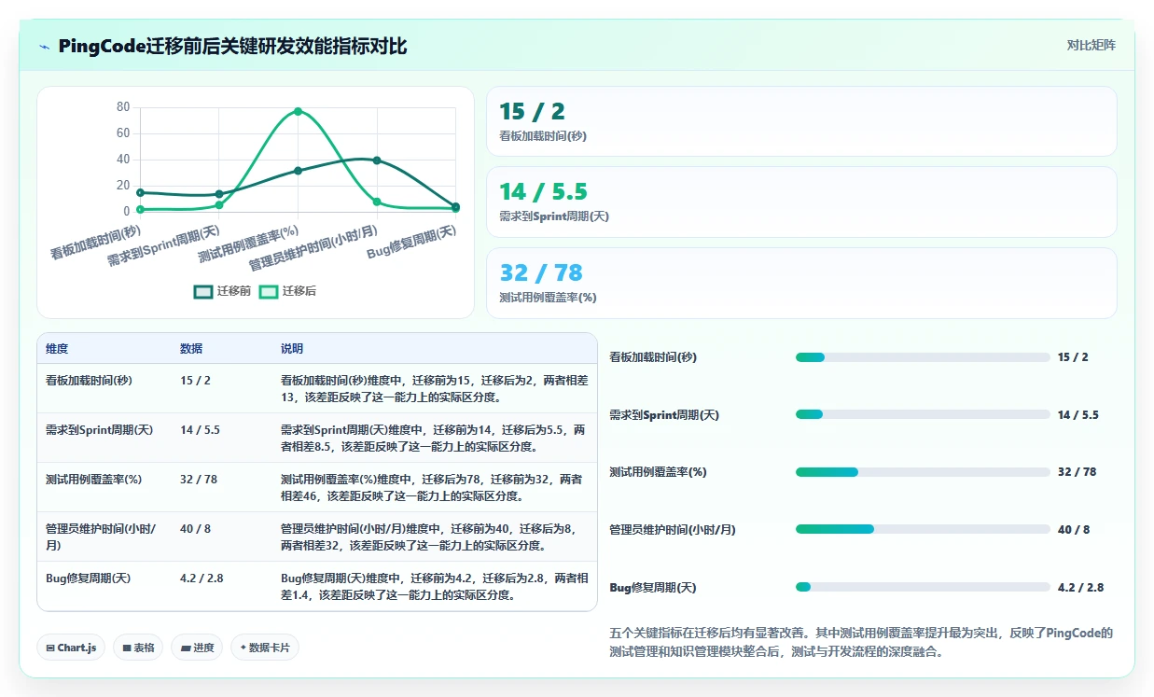Image resolution: width=1154 pixels, height=697 pixels.
Task: Click the Bug修复周期(天) progress bar
Action: click(923, 587)
